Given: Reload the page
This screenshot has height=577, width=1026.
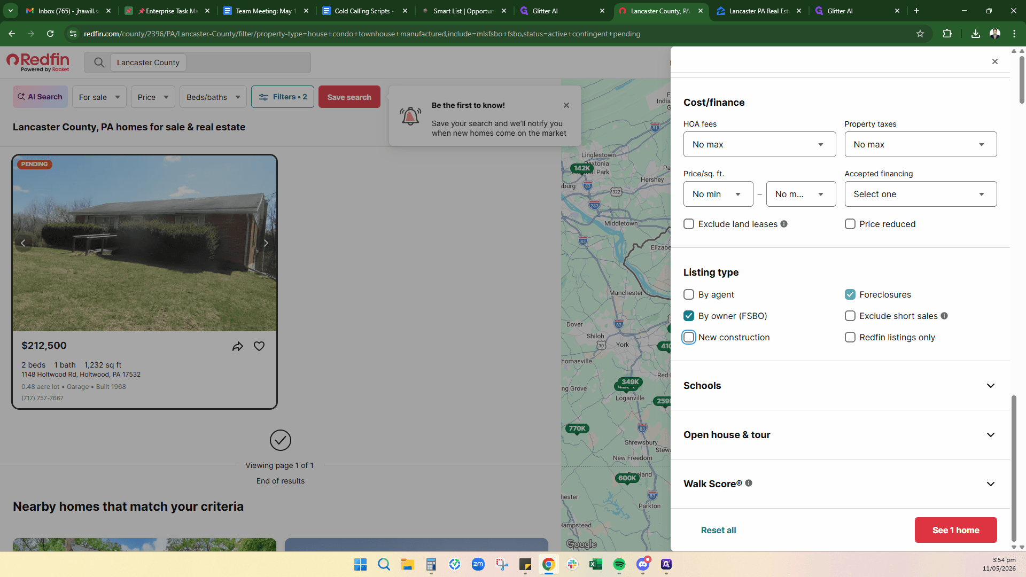Looking at the screenshot, I should [x=50, y=34].
